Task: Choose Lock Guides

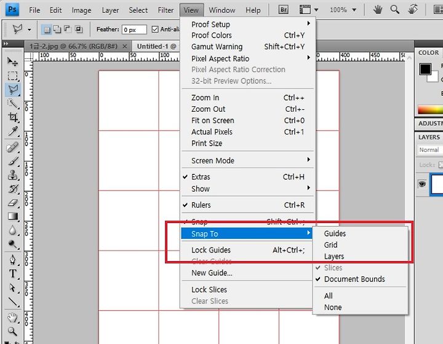Action: (x=247, y=250)
